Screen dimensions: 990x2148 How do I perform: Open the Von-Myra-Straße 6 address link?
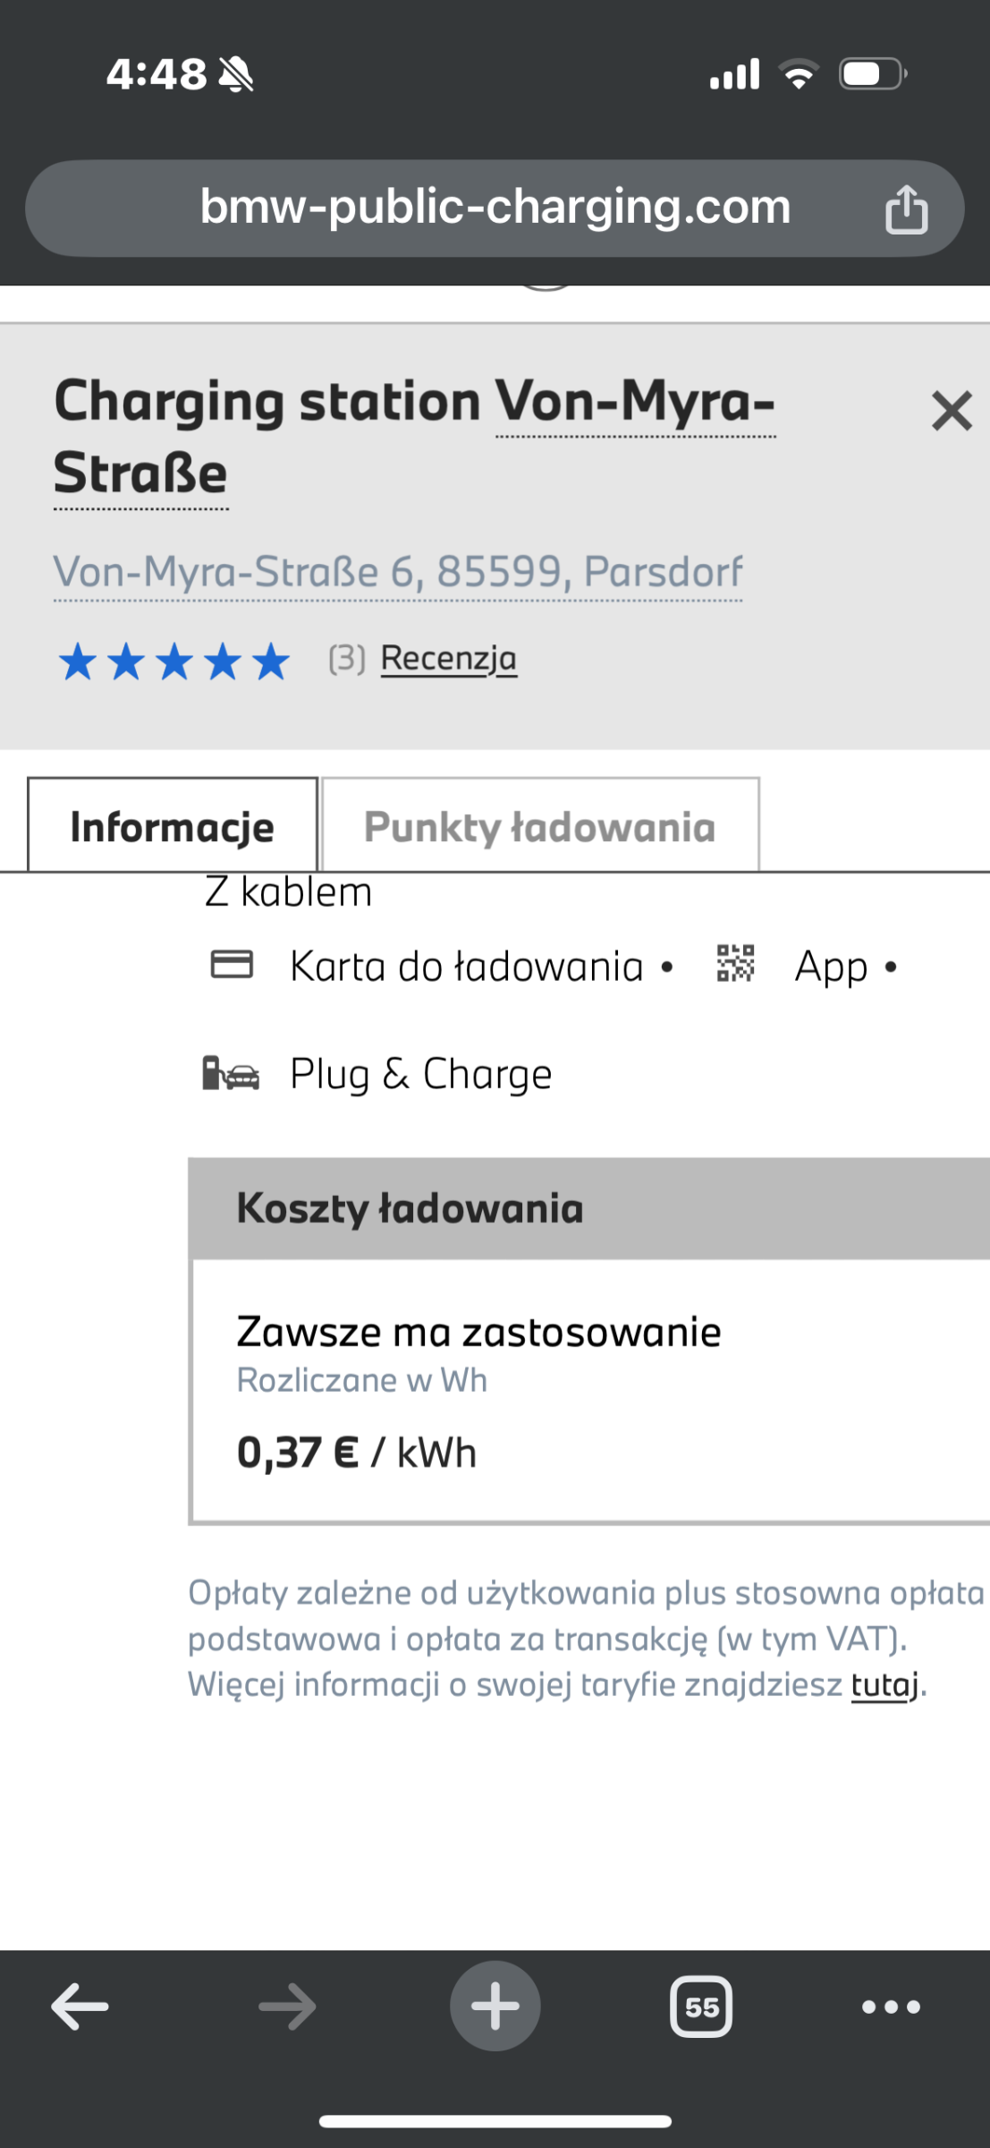coord(398,572)
